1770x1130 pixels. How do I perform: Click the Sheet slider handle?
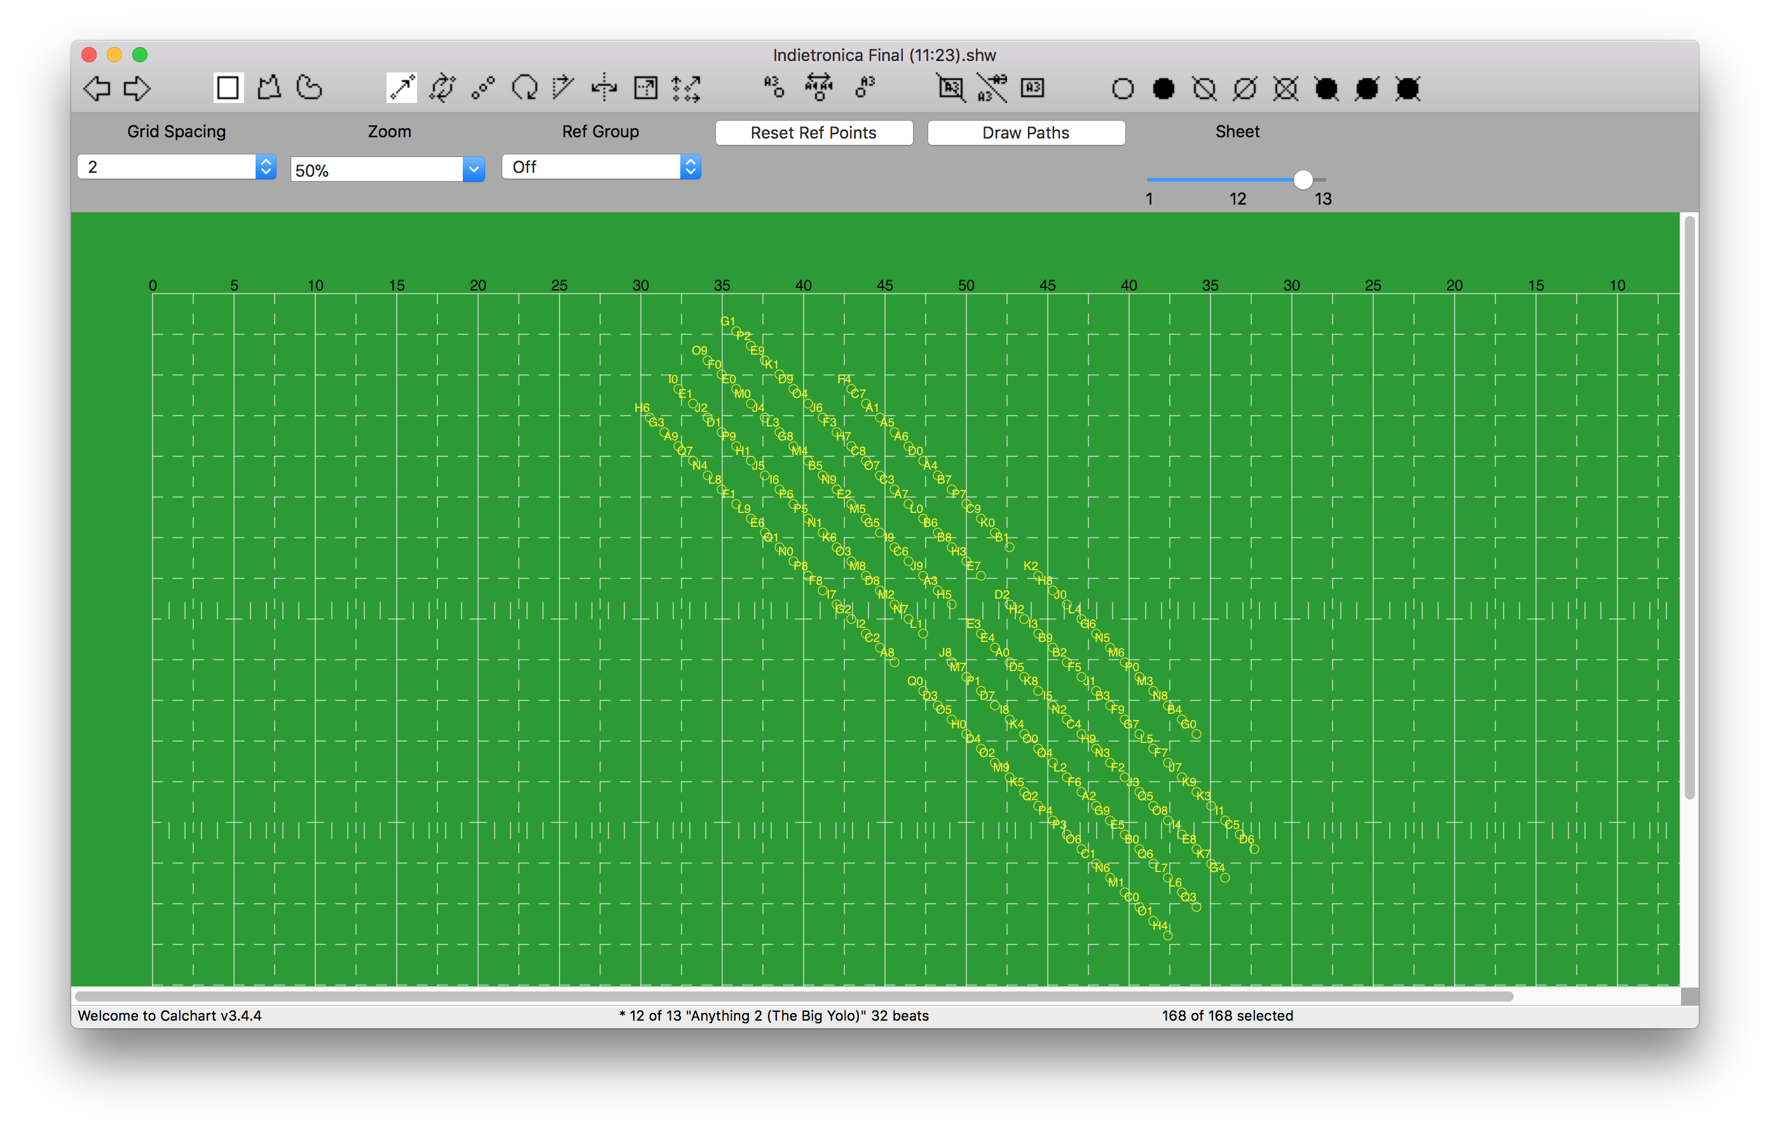coord(1303,180)
